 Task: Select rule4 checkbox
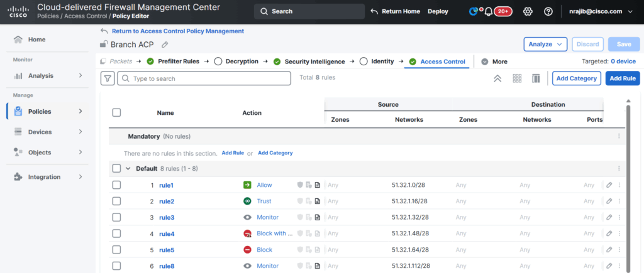(x=116, y=233)
